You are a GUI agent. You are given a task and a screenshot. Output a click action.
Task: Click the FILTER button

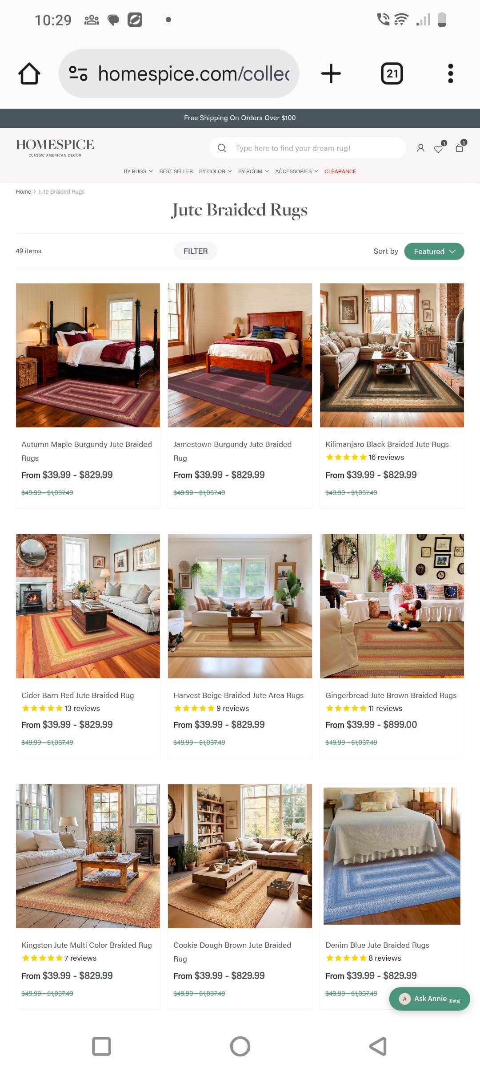click(x=196, y=251)
